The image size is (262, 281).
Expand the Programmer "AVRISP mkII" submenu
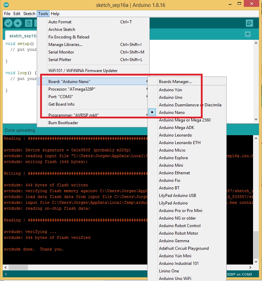(93, 115)
